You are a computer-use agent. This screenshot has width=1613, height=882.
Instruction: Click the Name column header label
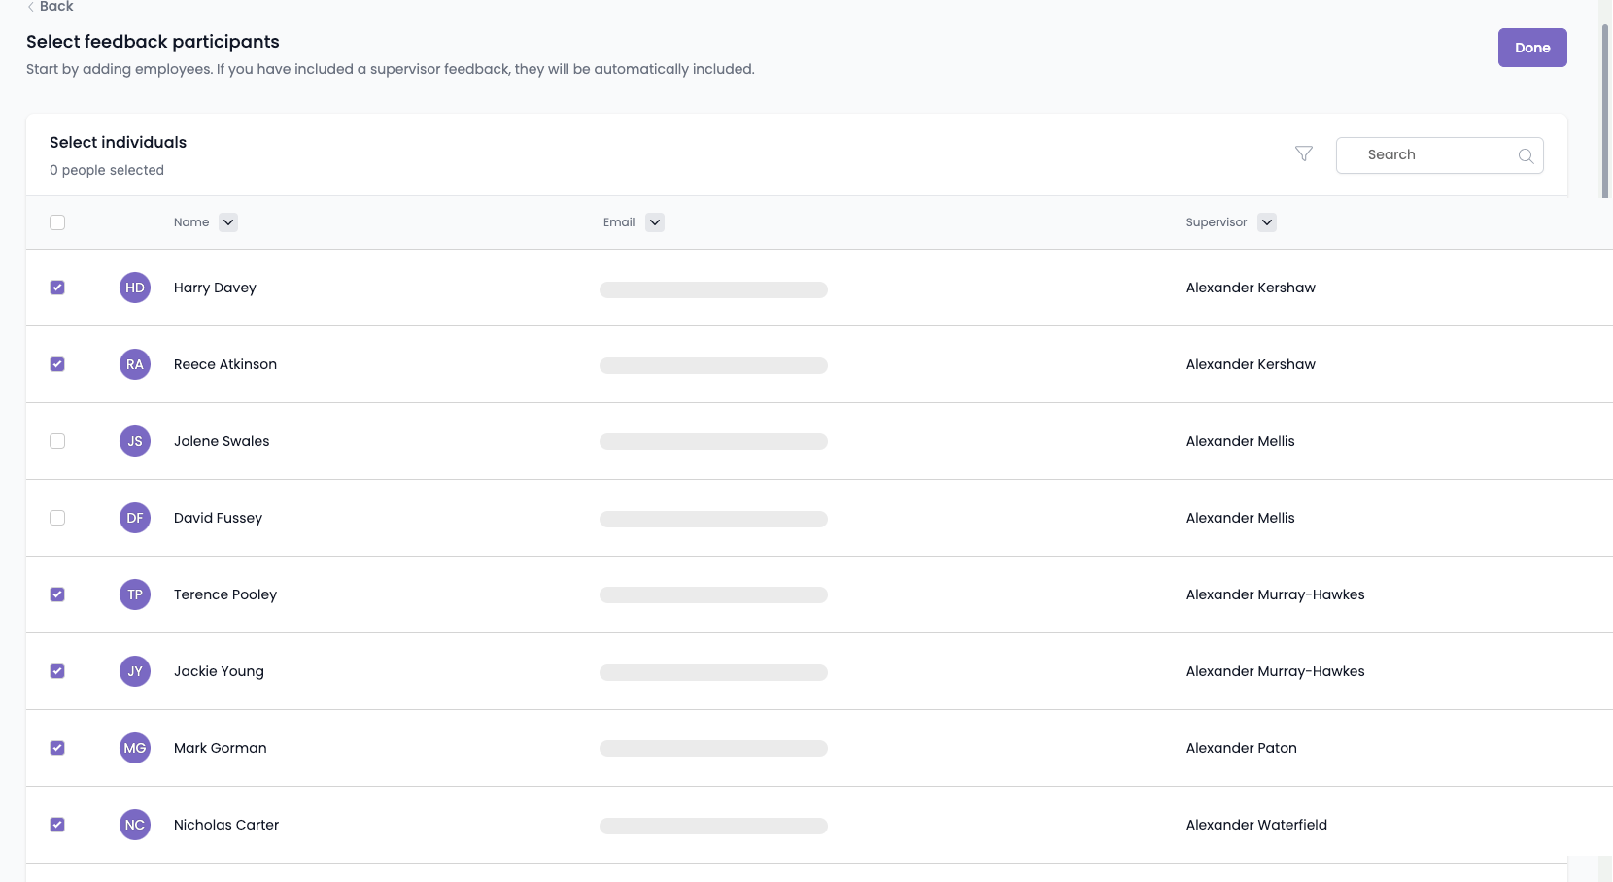pos(191,222)
